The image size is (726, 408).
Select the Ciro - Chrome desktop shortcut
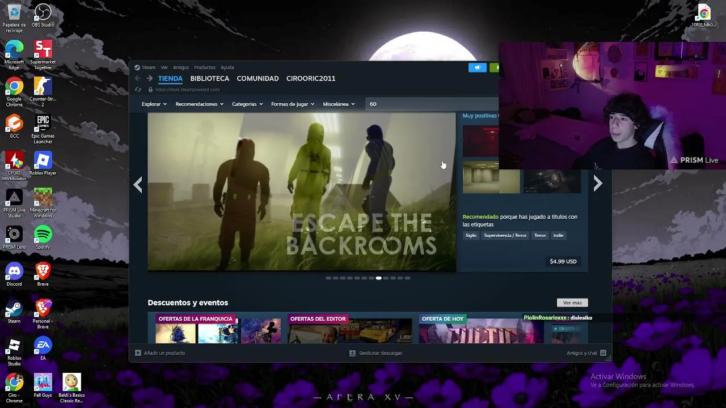point(14,388)
